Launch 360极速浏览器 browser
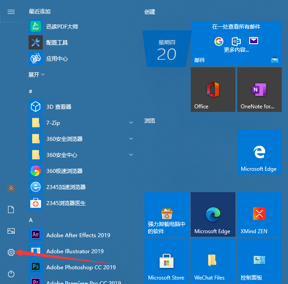 pyautogui.click(x=64, y=171)
